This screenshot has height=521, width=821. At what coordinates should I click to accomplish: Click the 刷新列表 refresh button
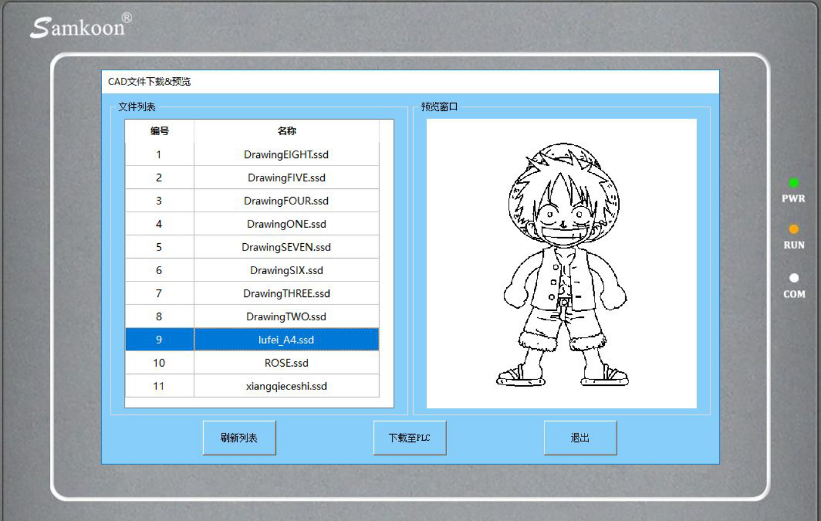pyautogui.click(x=241, y=437)
